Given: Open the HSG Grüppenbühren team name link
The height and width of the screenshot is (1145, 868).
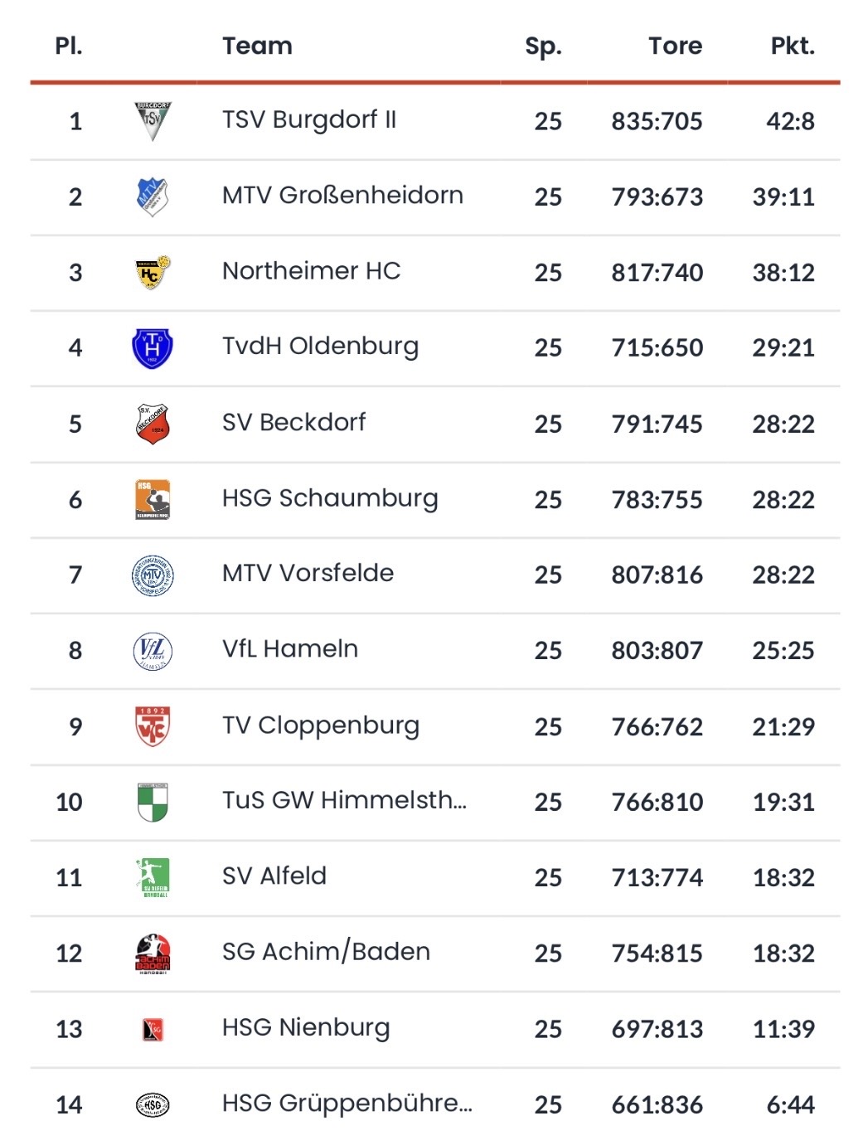Looking at the screenshot, I should pos(347,1104).
